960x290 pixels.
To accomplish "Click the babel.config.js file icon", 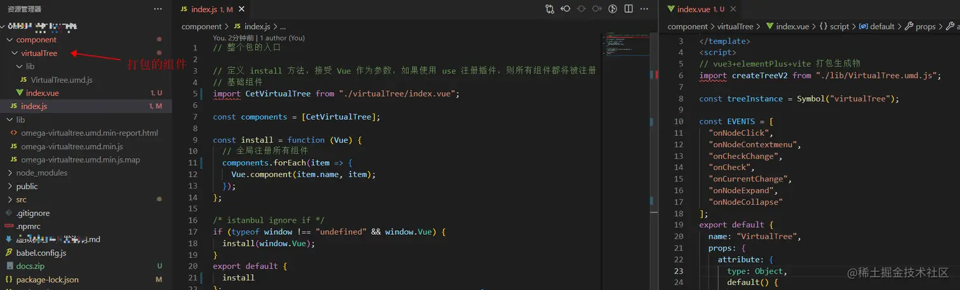I will [9, 253].
